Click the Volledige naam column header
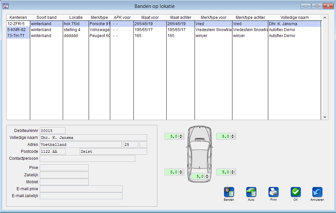Viewport: 336px width, 213px height. (x=294, y=18)
